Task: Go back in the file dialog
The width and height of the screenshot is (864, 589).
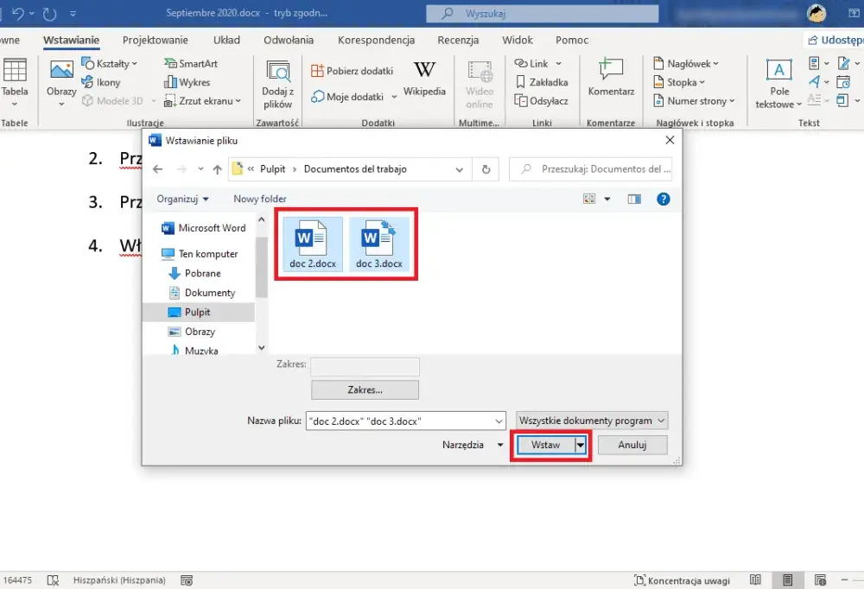Action: 157,169
